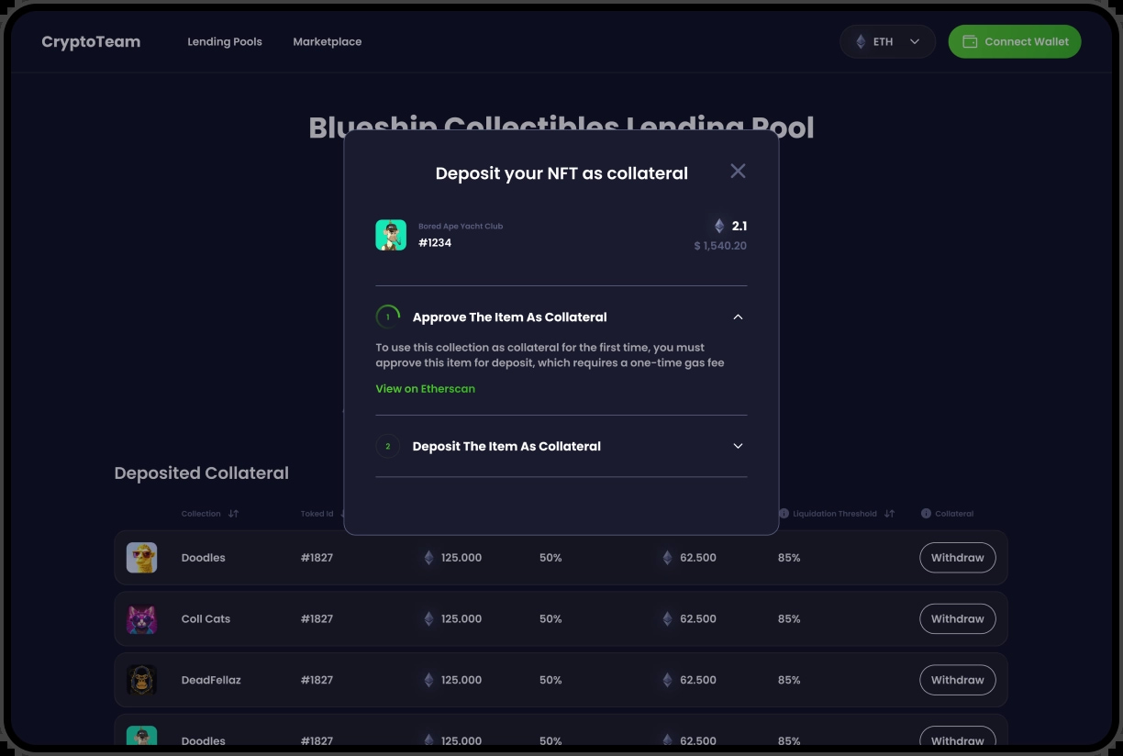Click the Liquidation Threshold info icon

tap(784, 514)
